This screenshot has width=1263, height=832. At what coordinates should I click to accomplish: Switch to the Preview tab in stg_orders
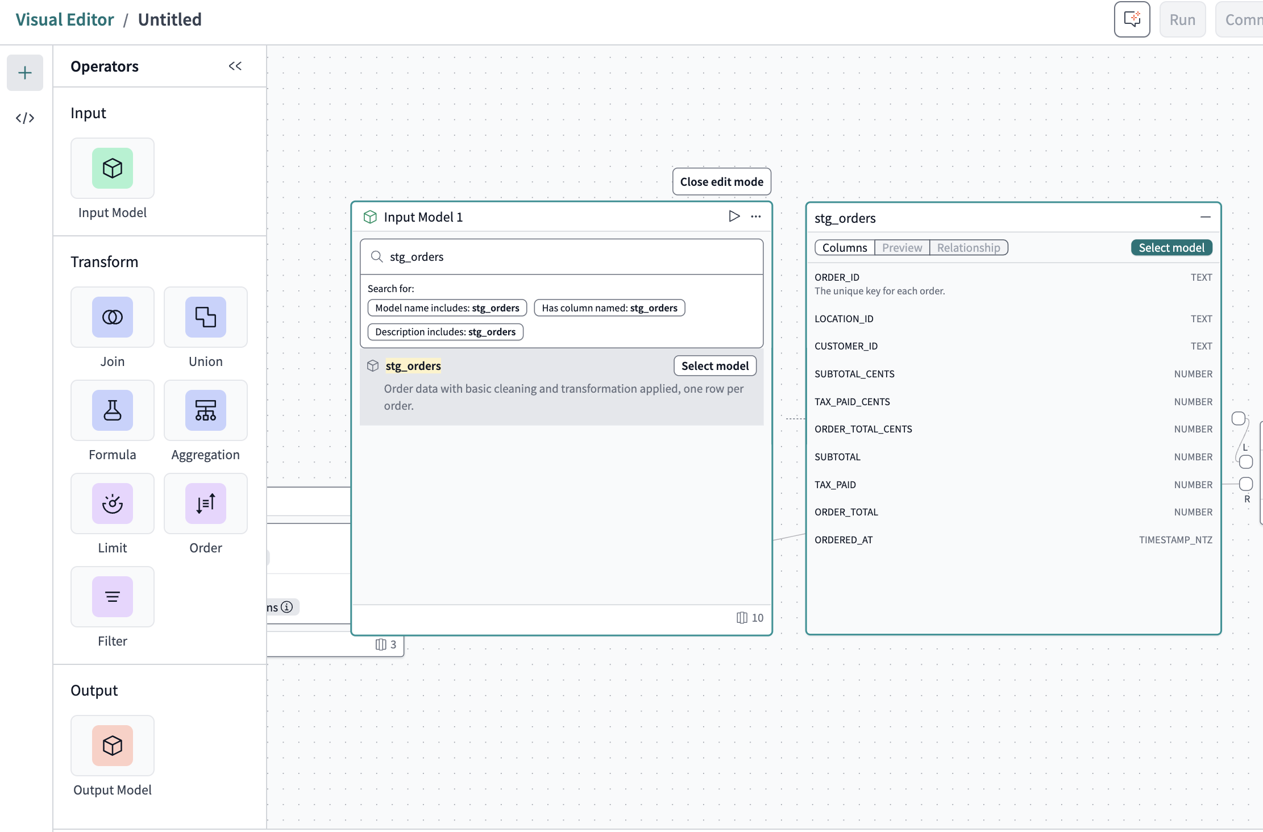click(901, 247)
